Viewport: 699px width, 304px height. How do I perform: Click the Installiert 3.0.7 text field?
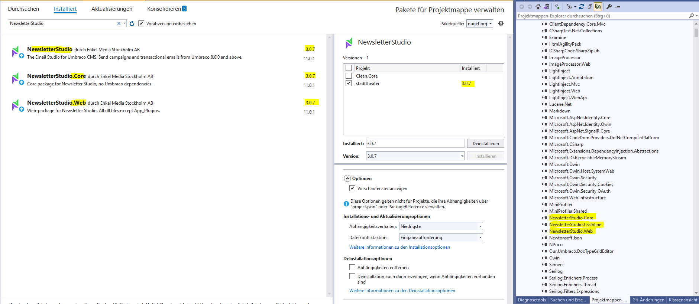[x=415, y=143]
